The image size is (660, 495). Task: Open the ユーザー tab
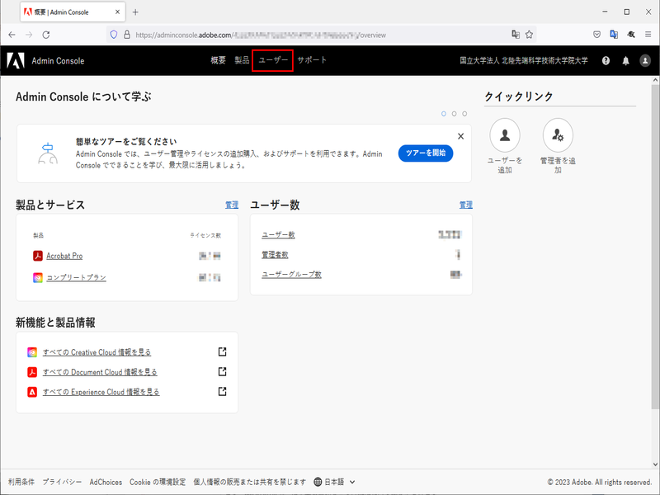coord(273,60)
